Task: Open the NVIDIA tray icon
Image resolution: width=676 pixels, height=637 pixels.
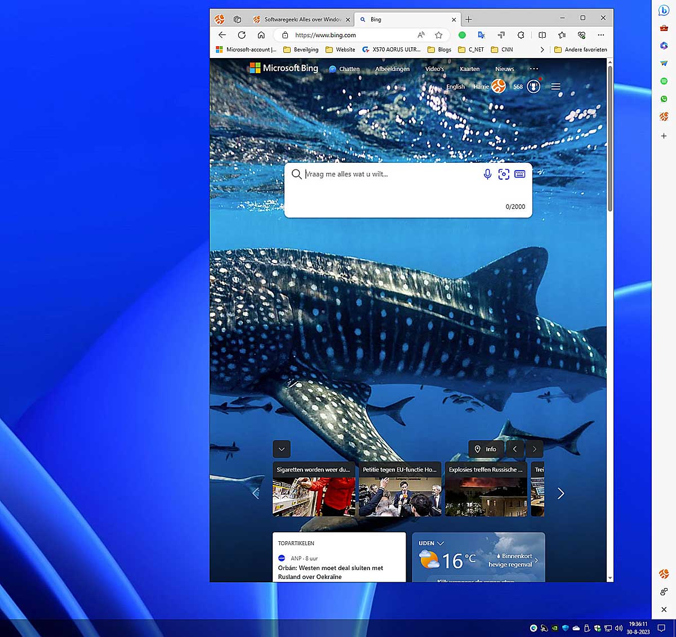Action: coord(554,628)
